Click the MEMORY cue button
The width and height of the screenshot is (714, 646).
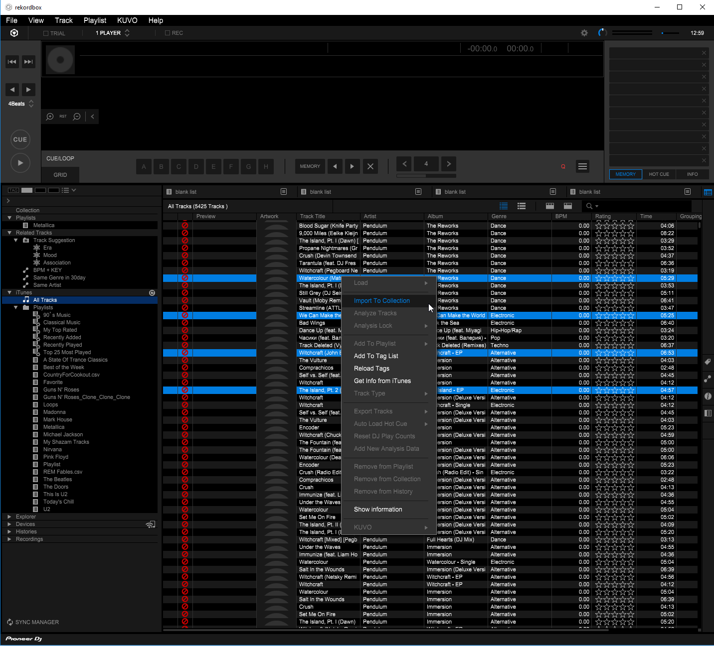310,166
